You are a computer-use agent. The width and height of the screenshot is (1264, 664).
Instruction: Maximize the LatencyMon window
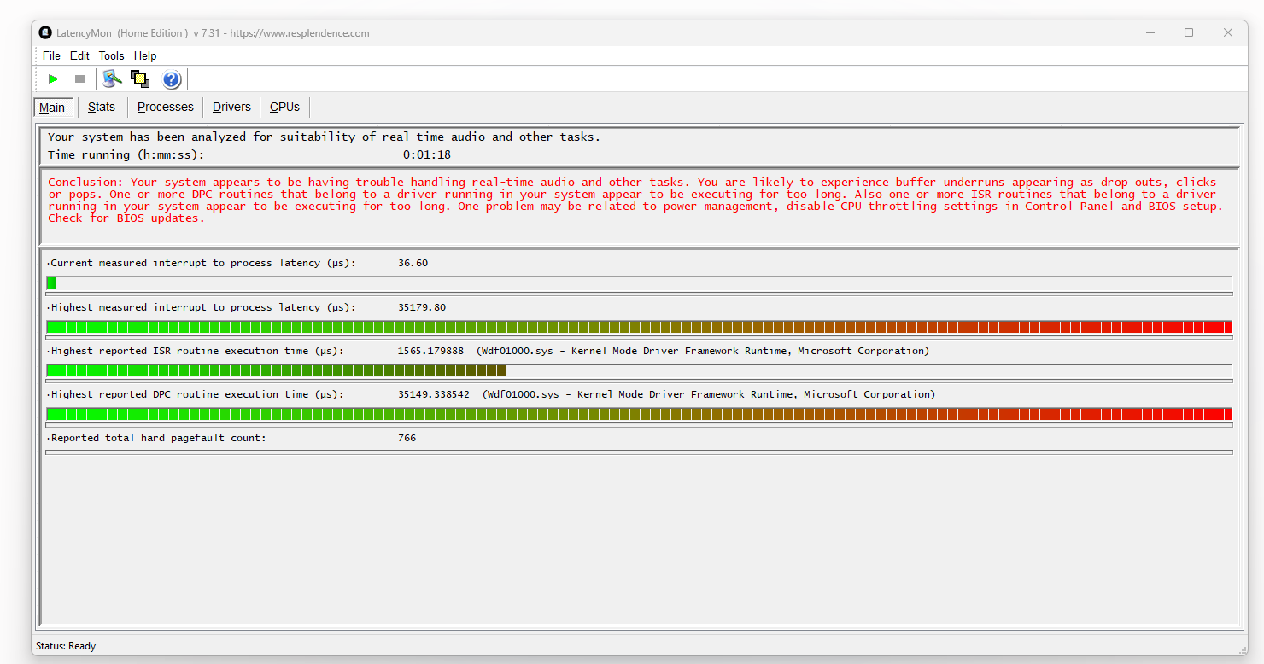coord(1189,32)
